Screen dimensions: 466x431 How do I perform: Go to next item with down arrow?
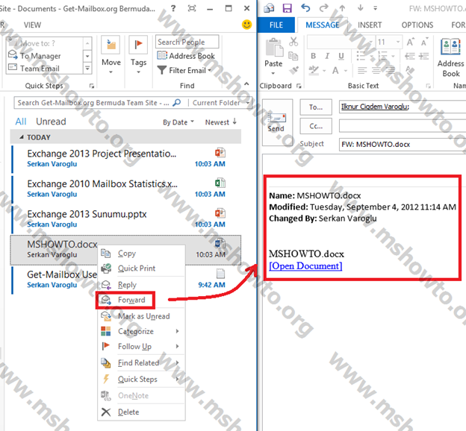pos(361,8)
